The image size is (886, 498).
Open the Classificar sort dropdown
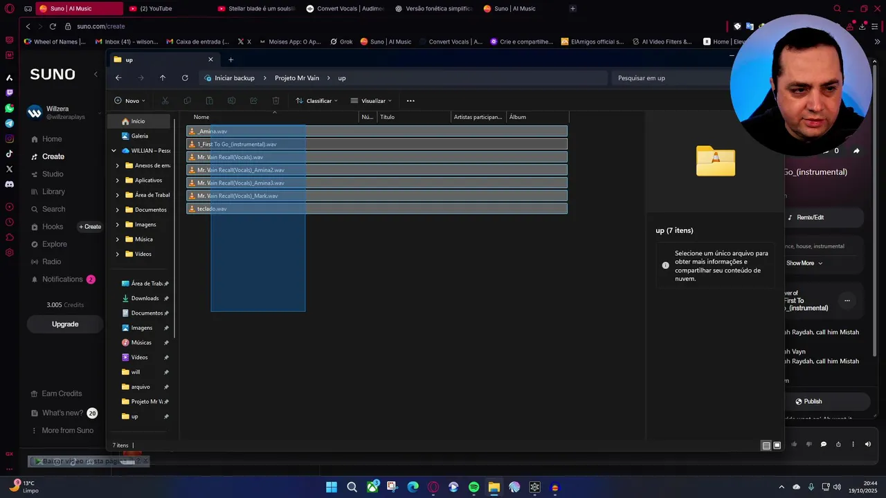pos(317,101)
